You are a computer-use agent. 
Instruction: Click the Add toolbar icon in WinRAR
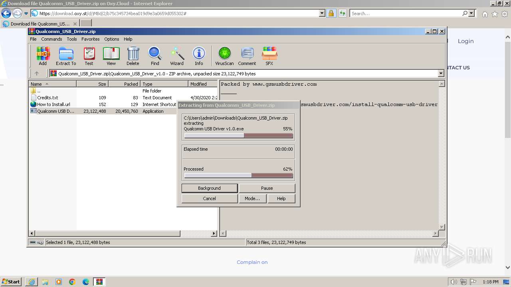tap(43, 56)
